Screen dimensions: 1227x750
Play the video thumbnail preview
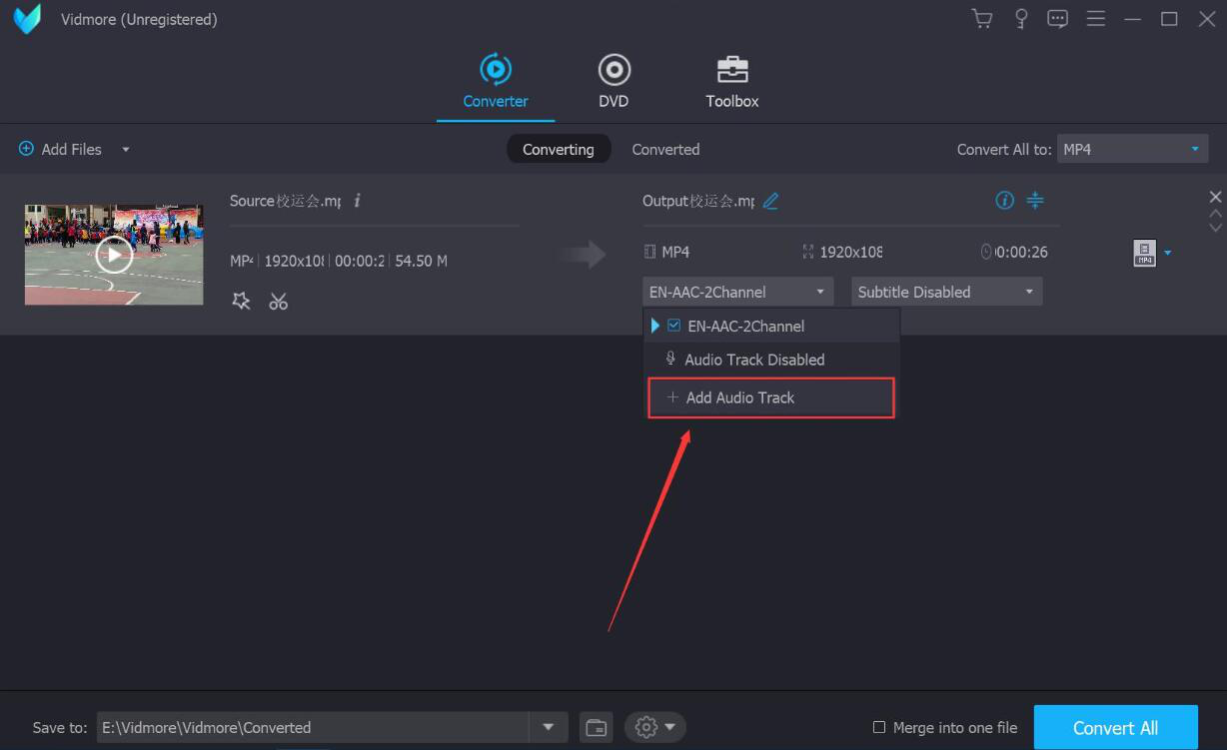click(114, 255)
